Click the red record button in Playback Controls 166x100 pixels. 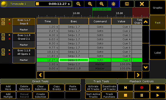(x=142, y=87)
